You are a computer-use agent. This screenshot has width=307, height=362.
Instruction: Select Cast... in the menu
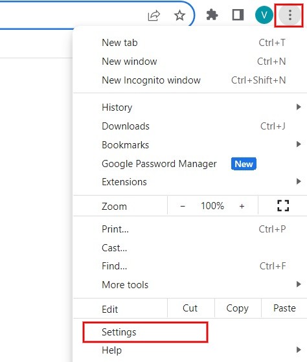point(190,248)
